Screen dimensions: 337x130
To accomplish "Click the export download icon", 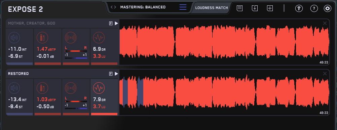I will [255, 8].
